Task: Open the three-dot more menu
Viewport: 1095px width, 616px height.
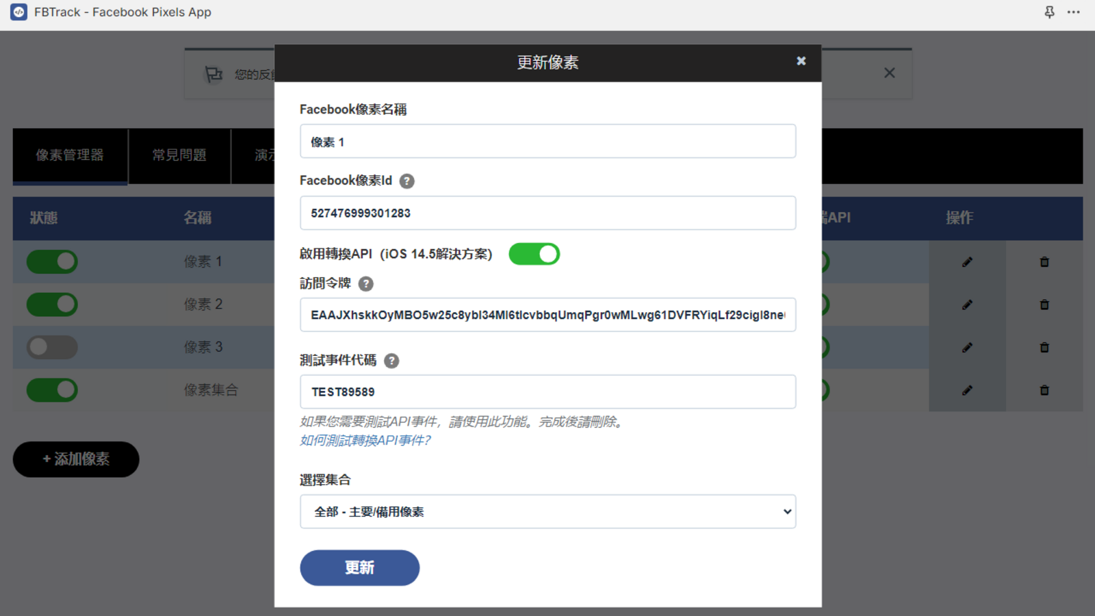Action: [x=1073, y=12]
